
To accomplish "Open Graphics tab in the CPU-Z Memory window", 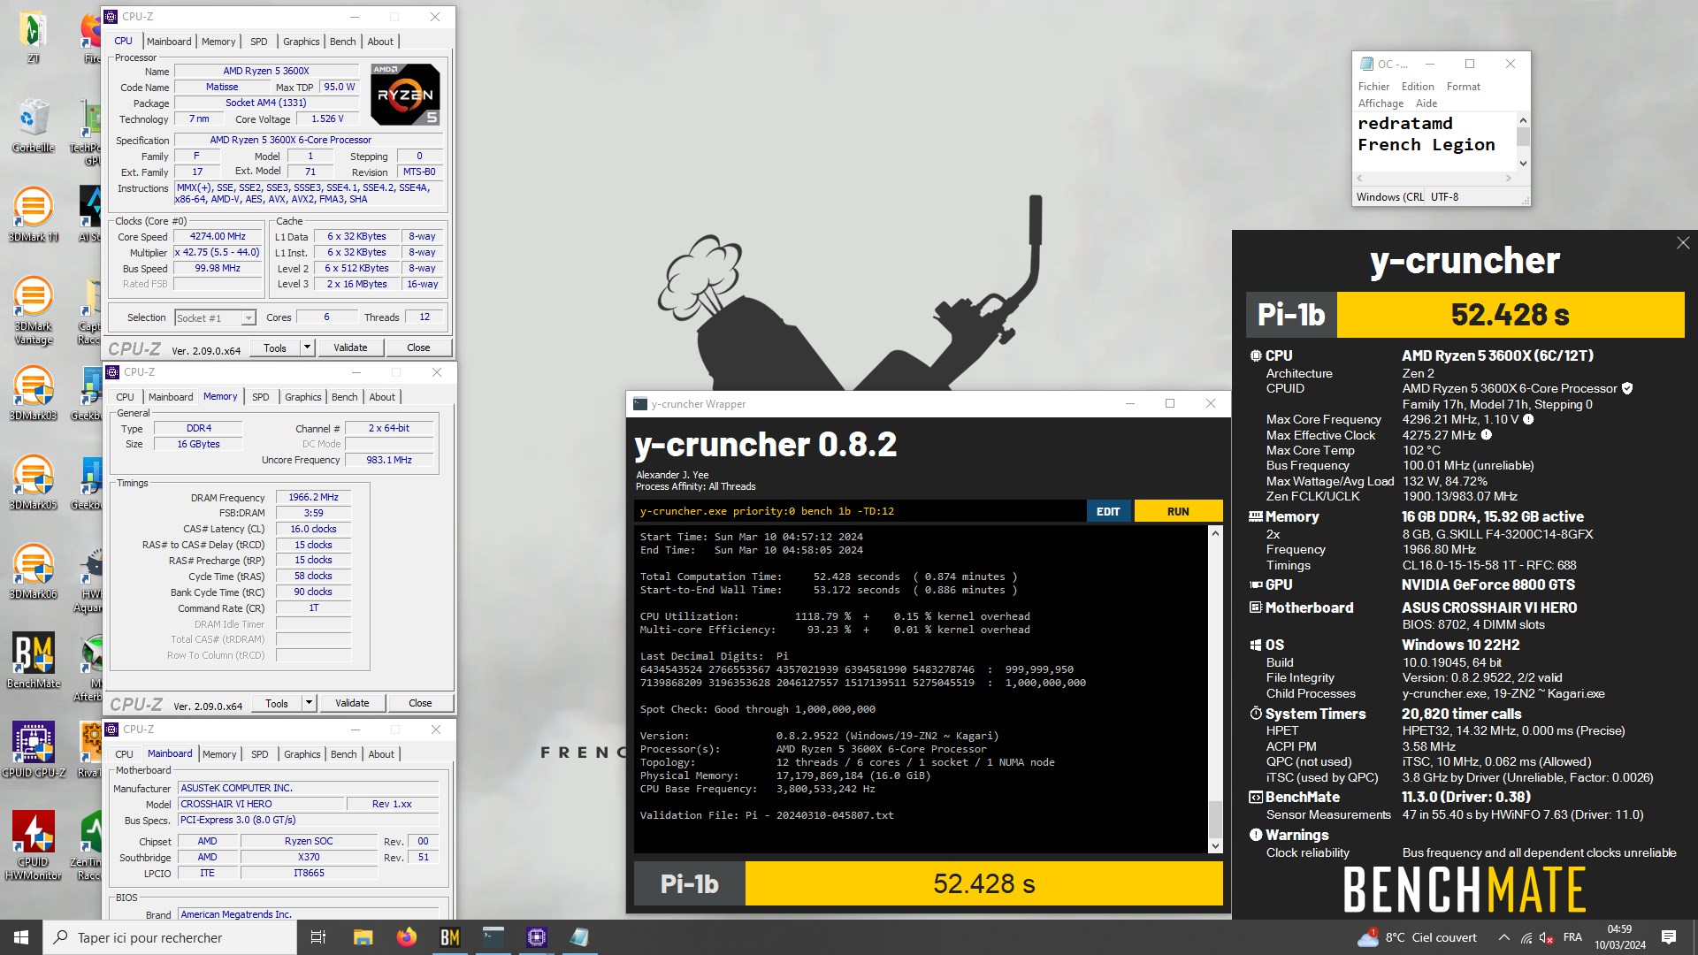I will [x=302, y=397].
